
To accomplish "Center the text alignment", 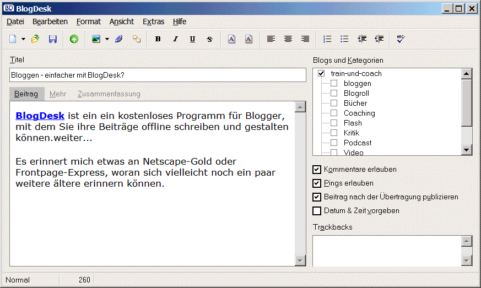I will [x=288, y=39].
